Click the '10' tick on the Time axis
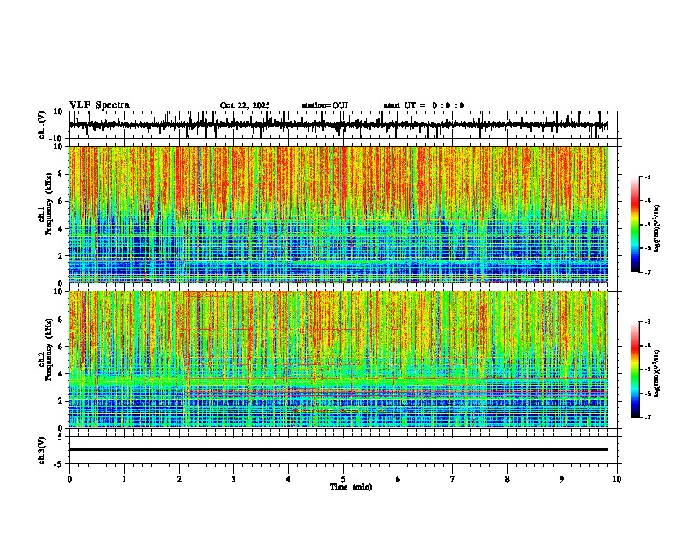Screen dimensions: 695x537 pos(617,479)
